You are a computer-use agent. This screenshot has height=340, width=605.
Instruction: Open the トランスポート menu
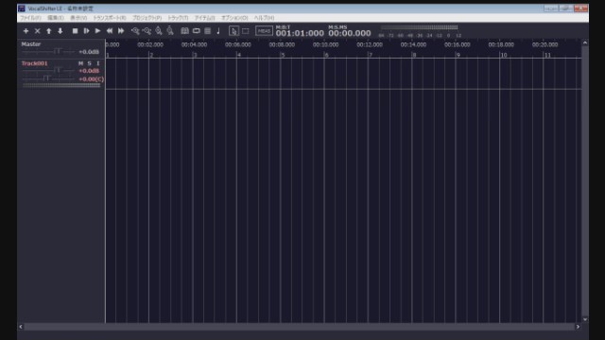pos(110,18)
